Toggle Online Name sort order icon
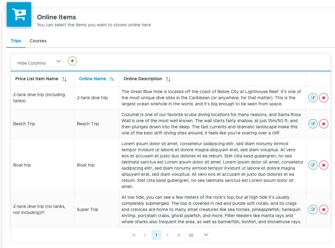 click(112, 79)
